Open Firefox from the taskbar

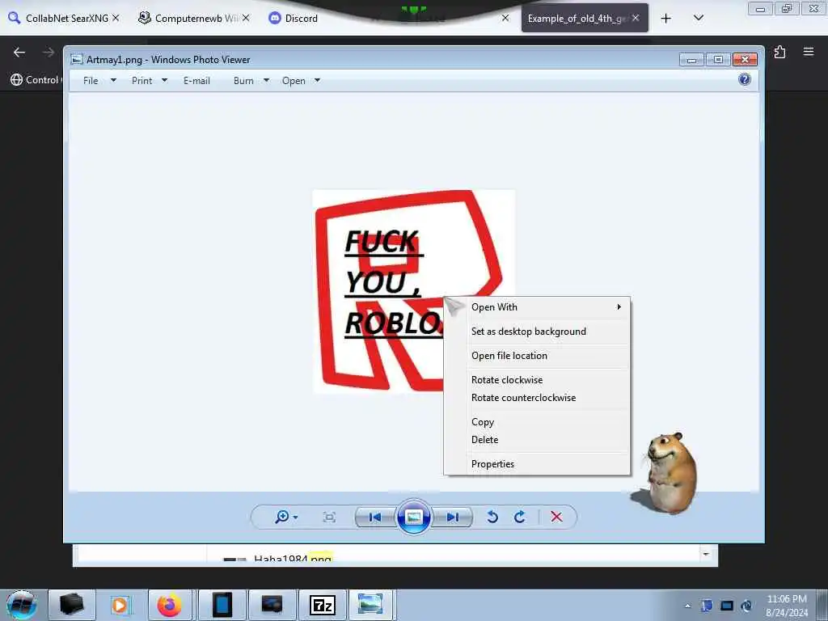click(x=170, y=605)
